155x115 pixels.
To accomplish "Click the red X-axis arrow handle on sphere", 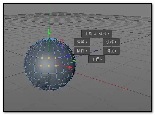I will point(70,67).
